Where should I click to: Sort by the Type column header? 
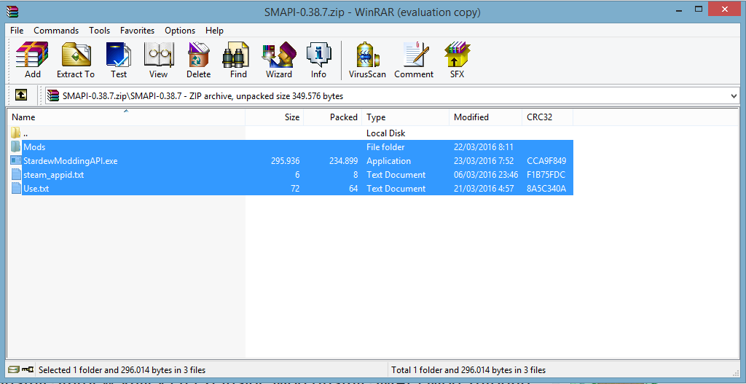coord(405,117)
